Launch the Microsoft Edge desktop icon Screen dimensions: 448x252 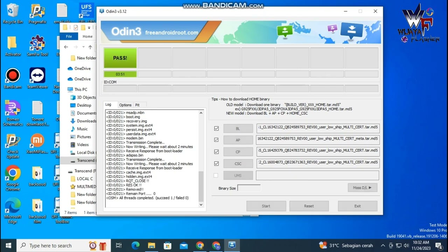pyautogui.click(x=13, y=211)
